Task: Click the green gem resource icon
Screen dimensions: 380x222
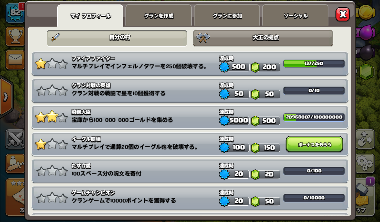Action: (366, 72)
